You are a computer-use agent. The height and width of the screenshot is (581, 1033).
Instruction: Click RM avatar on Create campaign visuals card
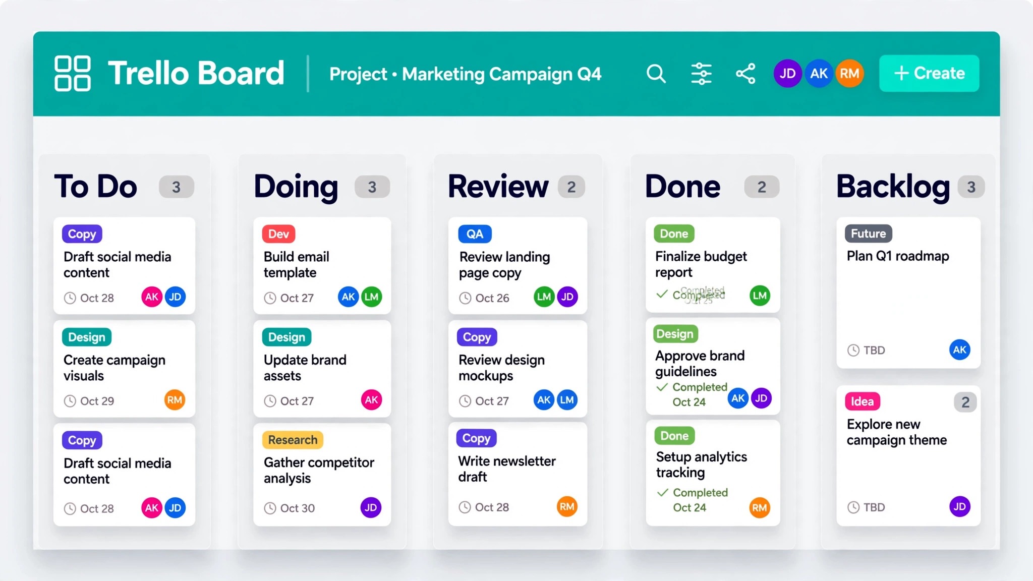click(175, 400)
